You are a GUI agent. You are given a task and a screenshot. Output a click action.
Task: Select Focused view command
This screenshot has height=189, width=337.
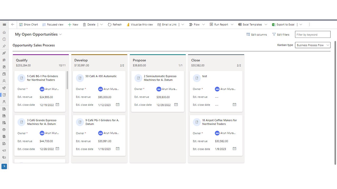(53, 24)
